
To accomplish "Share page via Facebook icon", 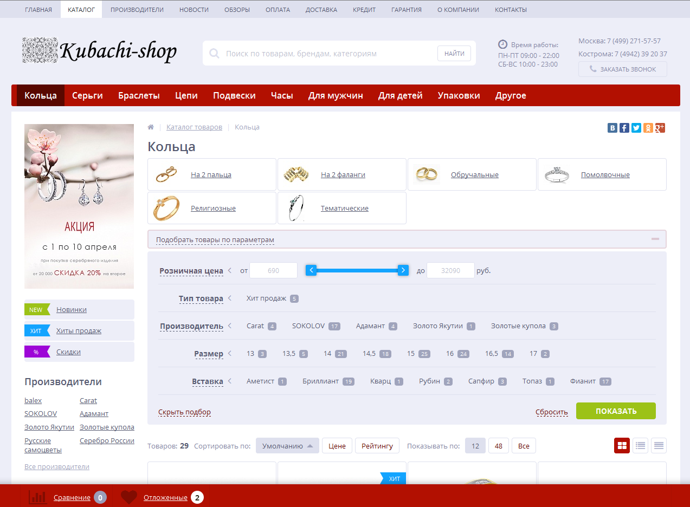I will [x=624, y=128].
